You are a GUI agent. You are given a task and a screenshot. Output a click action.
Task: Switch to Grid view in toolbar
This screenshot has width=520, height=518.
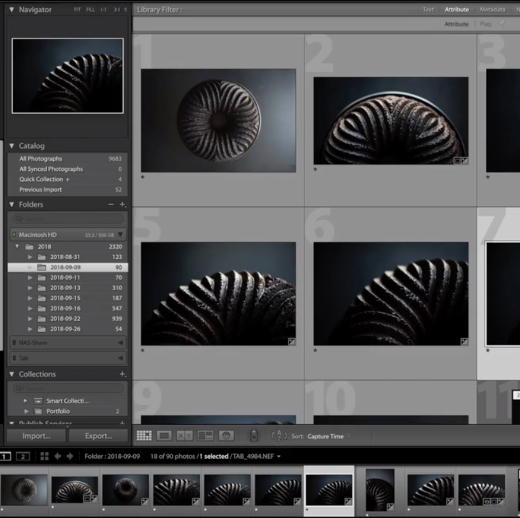pyautogui.click(x=144, y=435)
